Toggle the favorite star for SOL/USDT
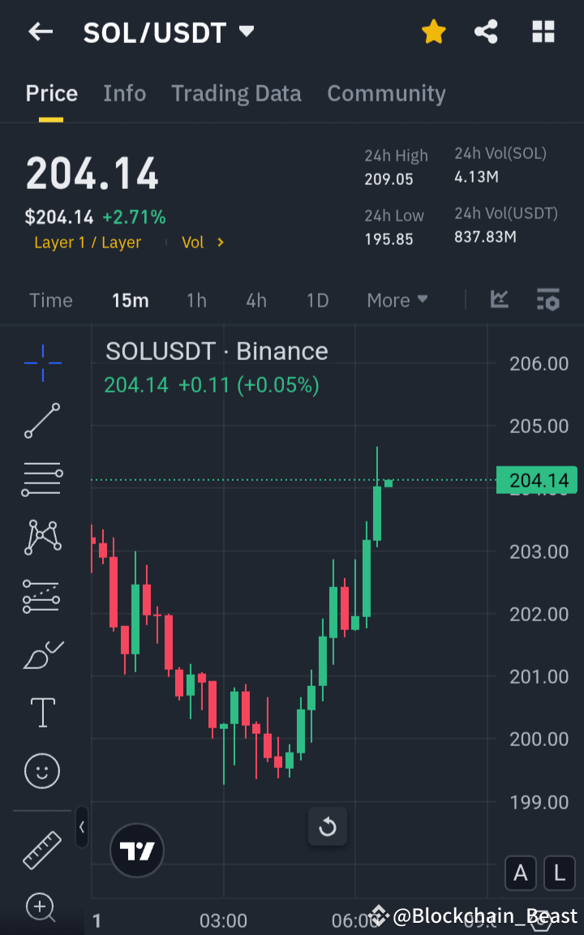Screen dimensions: 584x935 pos(434,32)
